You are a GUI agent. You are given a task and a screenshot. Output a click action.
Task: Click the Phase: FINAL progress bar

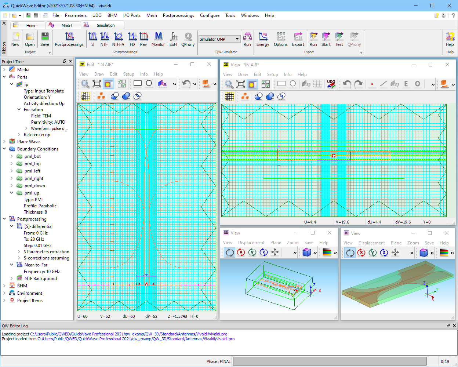tap(330, 361)
